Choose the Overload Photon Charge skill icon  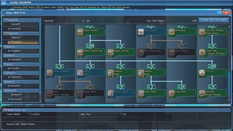pyautogui.click(x=202, y=93)
